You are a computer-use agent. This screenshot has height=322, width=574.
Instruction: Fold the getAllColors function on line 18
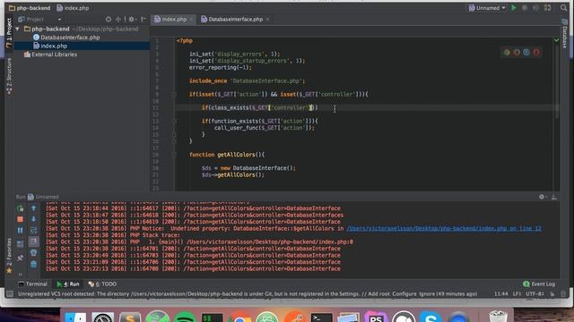174,155
